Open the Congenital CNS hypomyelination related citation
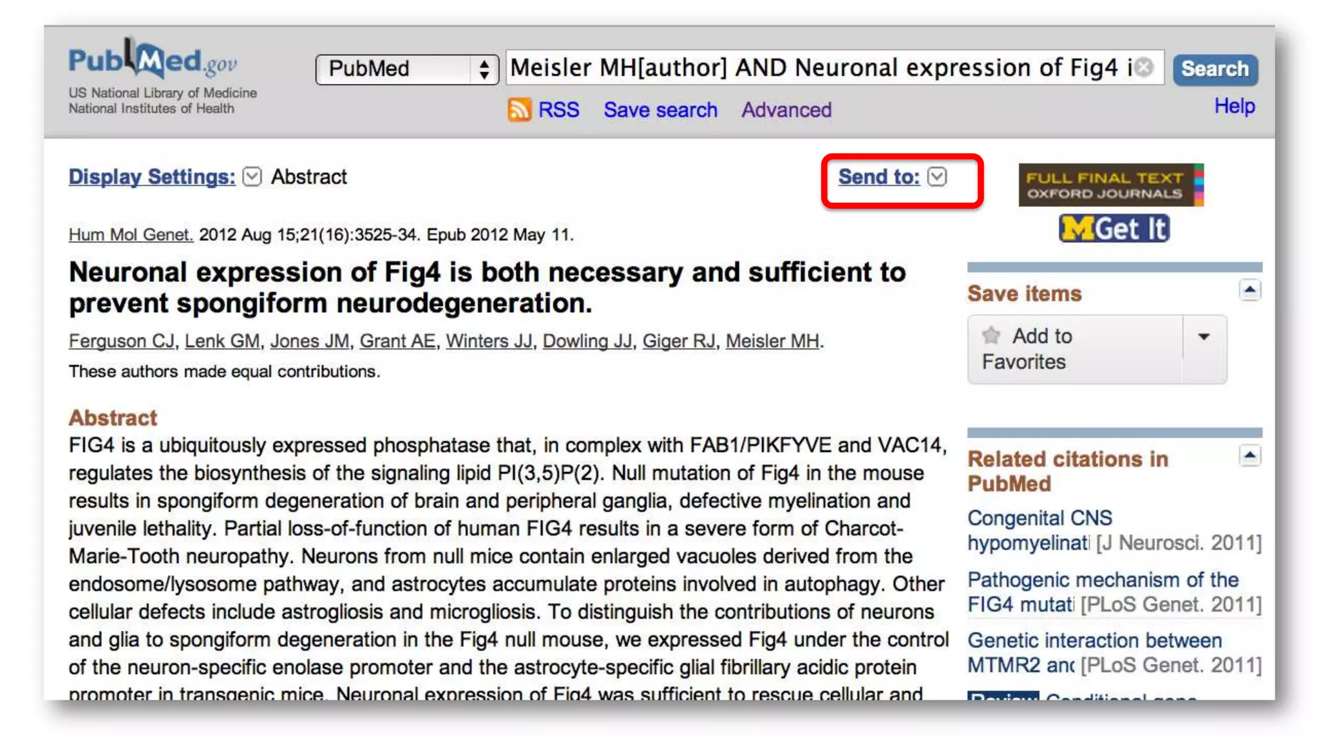The image size is (1319, 741). click(x=1039, y=530)
